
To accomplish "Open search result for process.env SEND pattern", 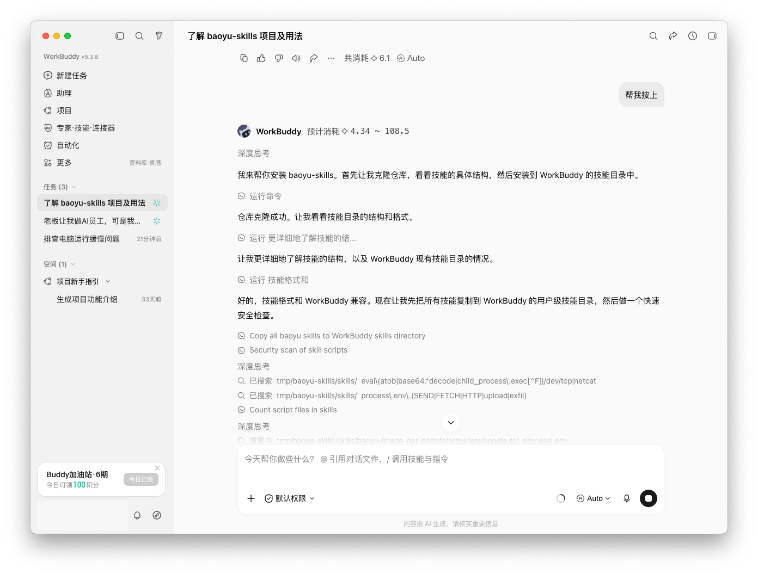I will pos(382,396).
